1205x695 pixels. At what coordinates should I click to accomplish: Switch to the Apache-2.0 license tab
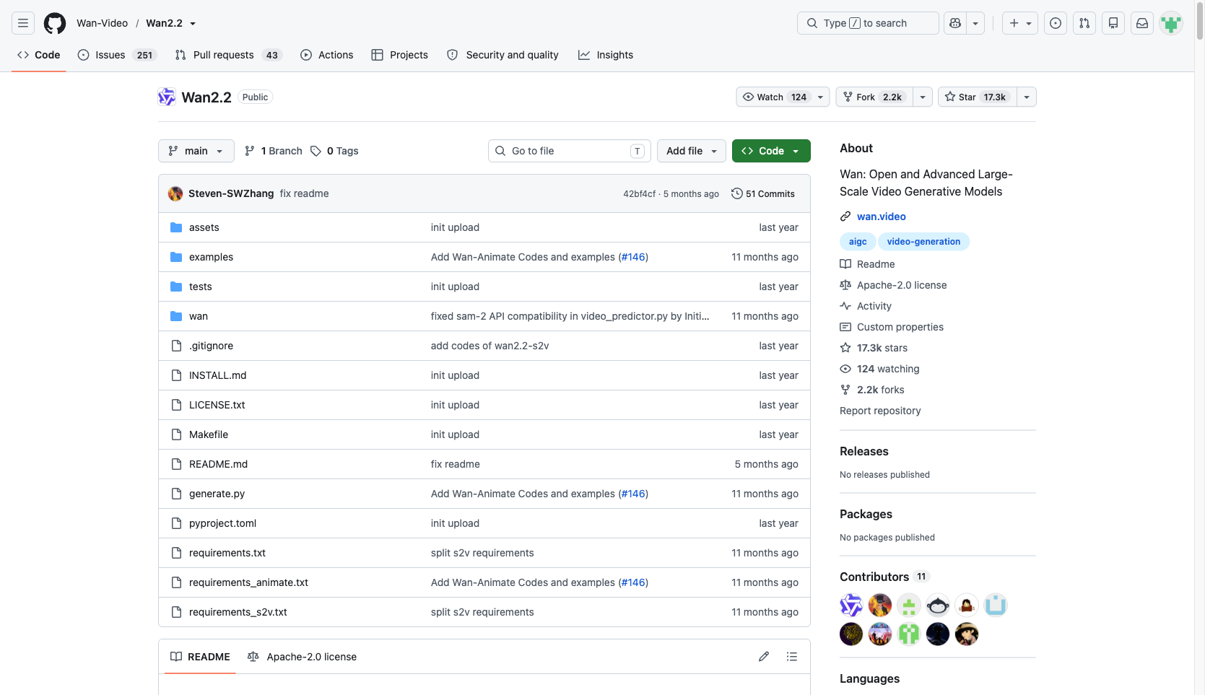point(302,657)
